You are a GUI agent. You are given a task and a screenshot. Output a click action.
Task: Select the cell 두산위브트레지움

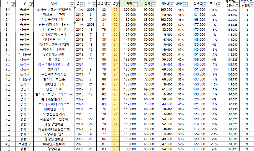[x=54, y=74]
